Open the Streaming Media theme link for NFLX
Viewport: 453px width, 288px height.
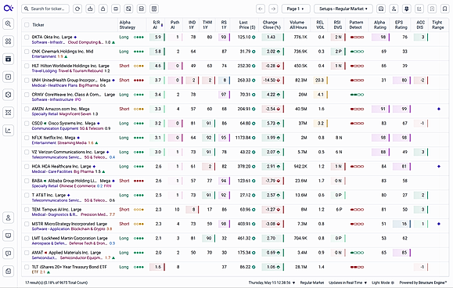72,142
